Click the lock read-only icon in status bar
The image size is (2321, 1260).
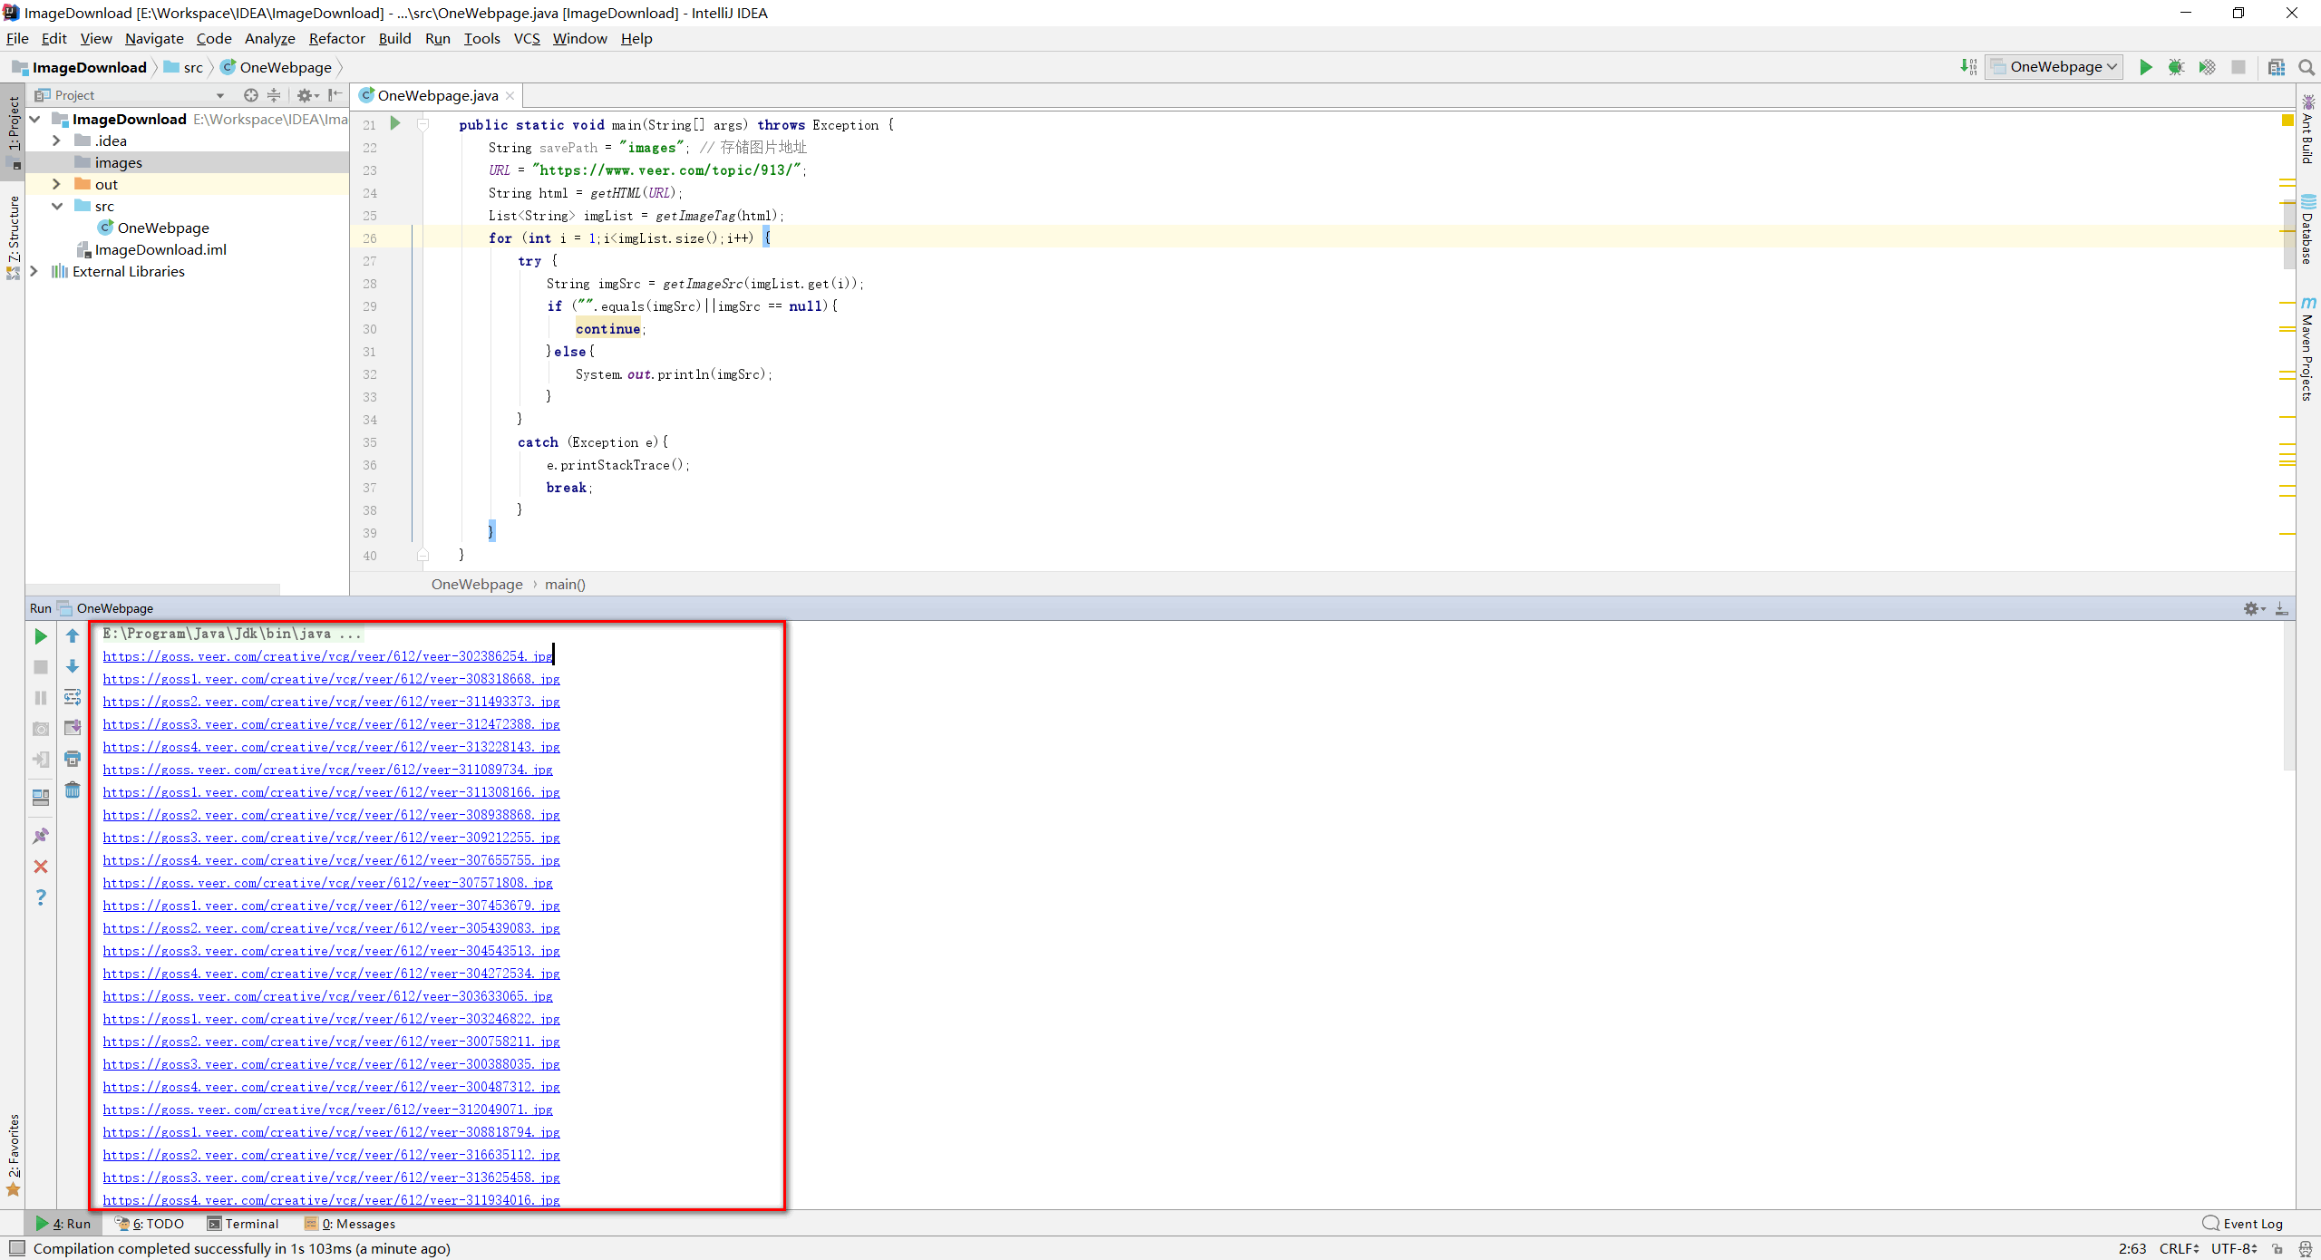pos(2277,1249)
